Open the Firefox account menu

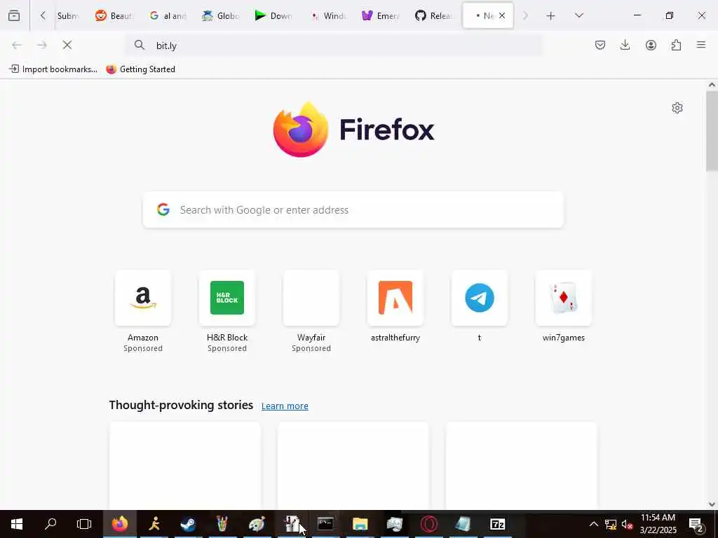click(x=651, y=45)
